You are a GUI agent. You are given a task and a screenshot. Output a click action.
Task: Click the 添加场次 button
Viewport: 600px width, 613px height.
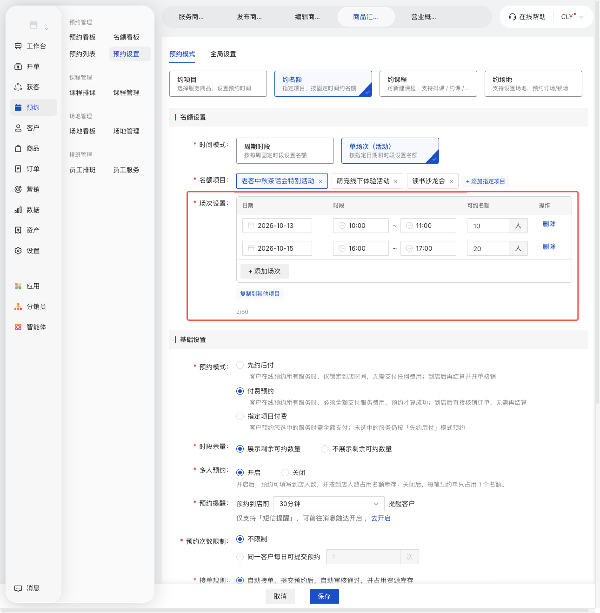[x=265, y=271]
